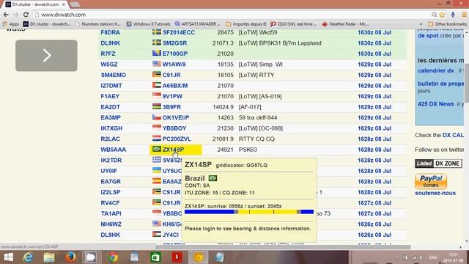Click the Brazil flag next to ZX14SP
Viewport: 469px width, 264px height.
click(x=156, y=149)
